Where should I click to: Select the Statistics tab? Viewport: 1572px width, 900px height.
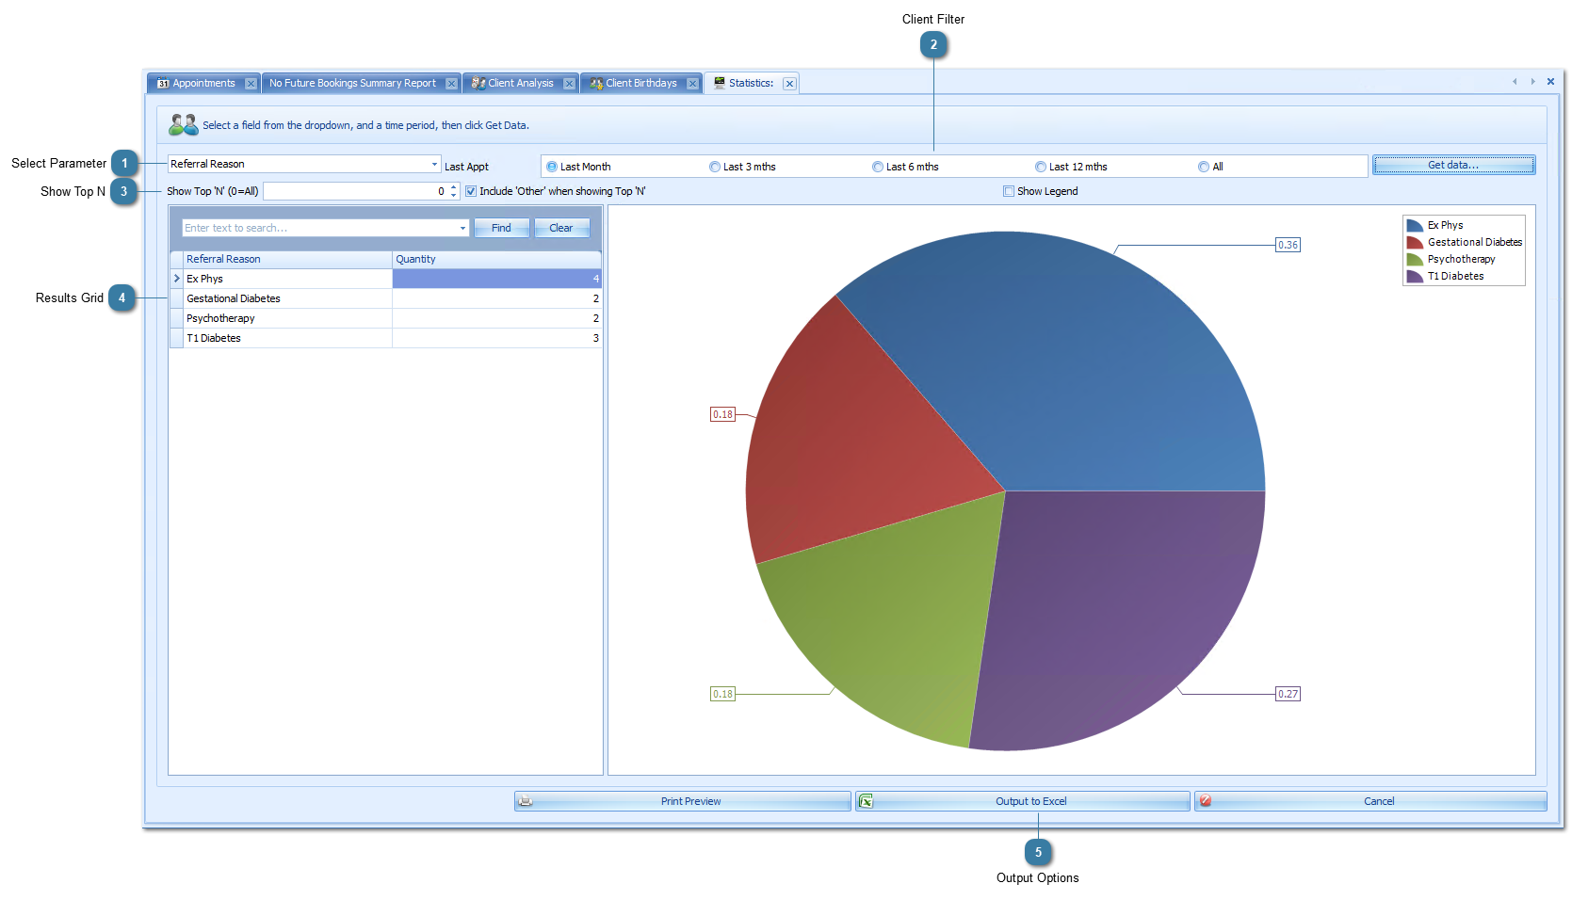751,84
